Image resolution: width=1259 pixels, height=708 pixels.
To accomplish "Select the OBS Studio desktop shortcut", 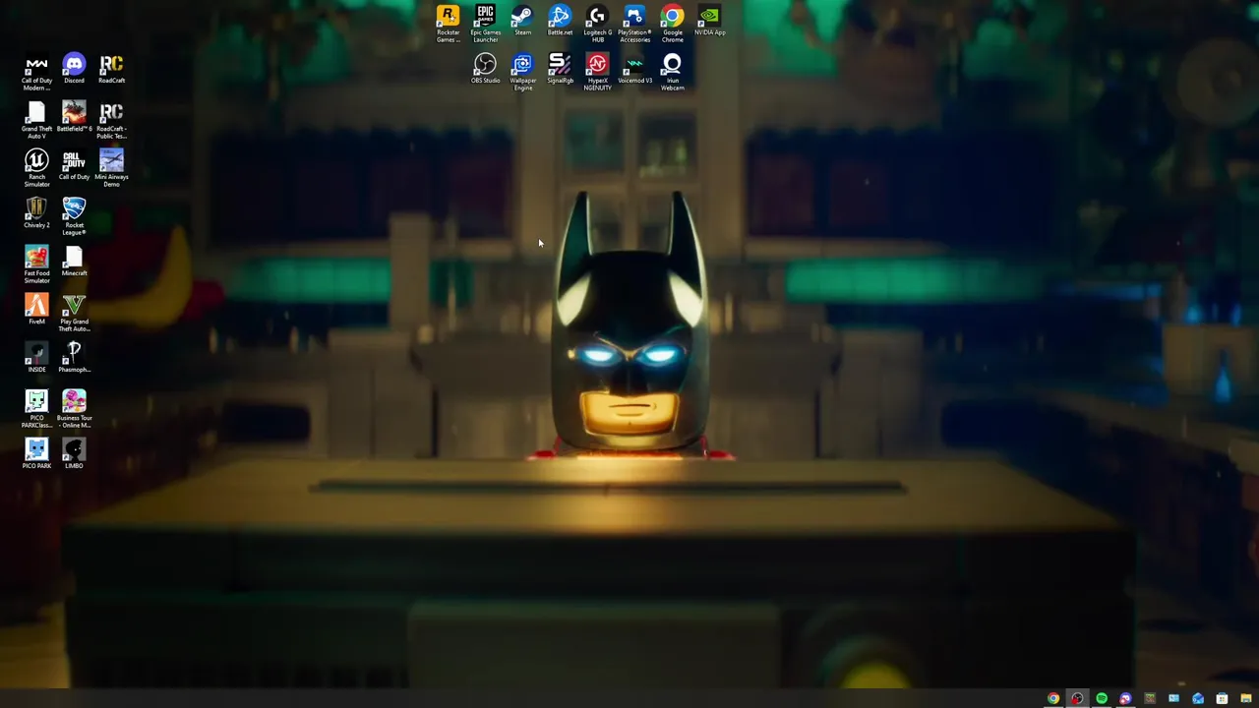I will [x=485, y=69].
